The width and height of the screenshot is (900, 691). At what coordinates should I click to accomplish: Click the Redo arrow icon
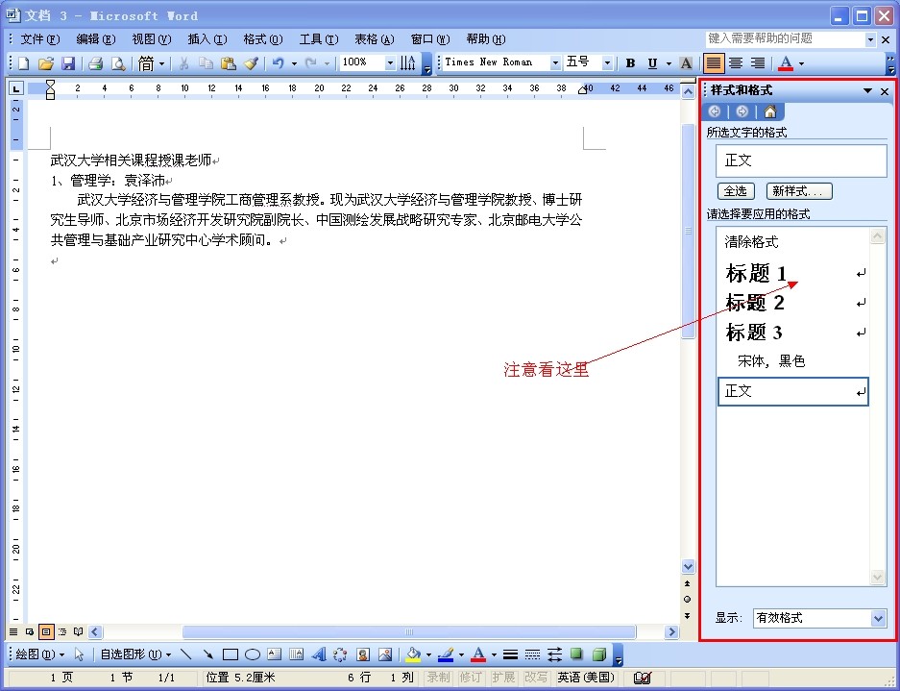310,63
